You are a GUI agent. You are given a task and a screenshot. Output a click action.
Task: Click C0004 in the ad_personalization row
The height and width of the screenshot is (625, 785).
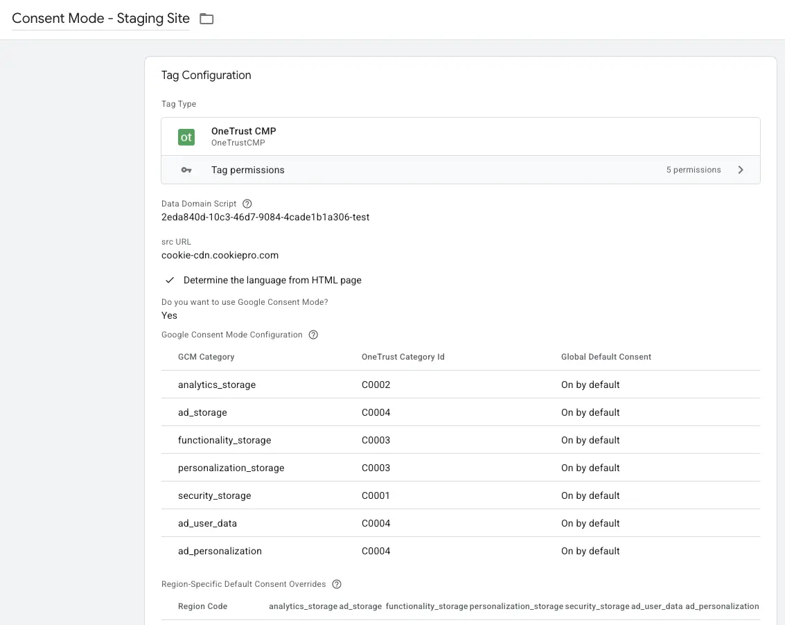376,552
